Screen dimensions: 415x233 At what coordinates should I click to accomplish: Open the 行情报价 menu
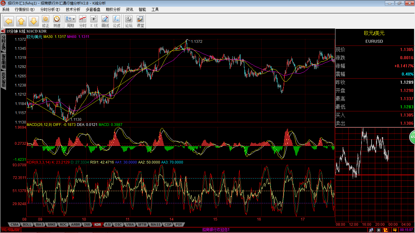click(x=25, y=9)
